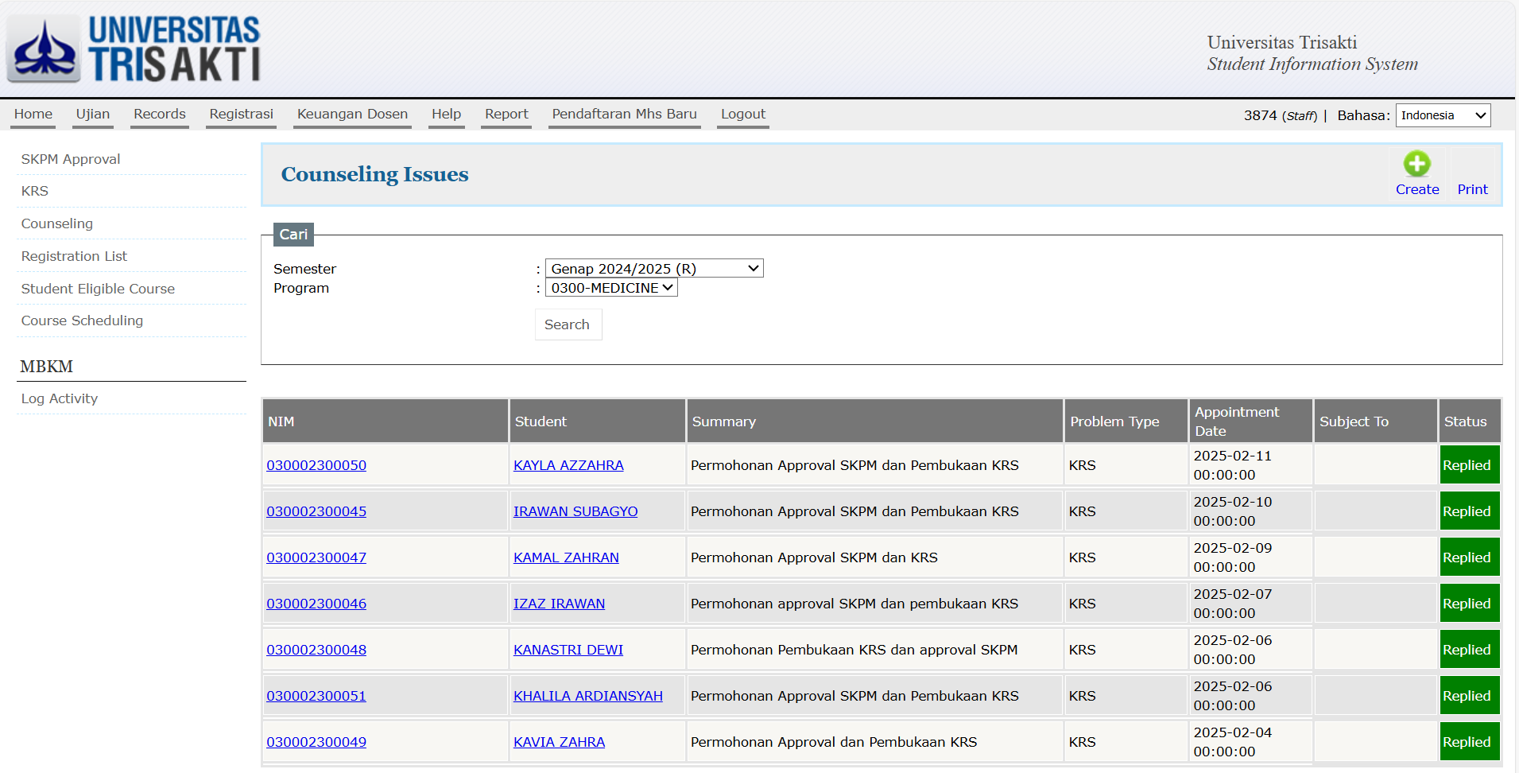Screen dimensions: 1519x773
Task: Go to Keuangan Dosen menu
Action: click(x=352, y=114)
